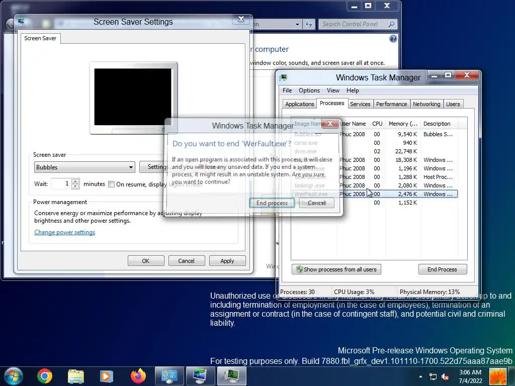Sort by CPU column header
This screenshot has height=386, width=515.
pyautogui.click(x=377, y=124)
